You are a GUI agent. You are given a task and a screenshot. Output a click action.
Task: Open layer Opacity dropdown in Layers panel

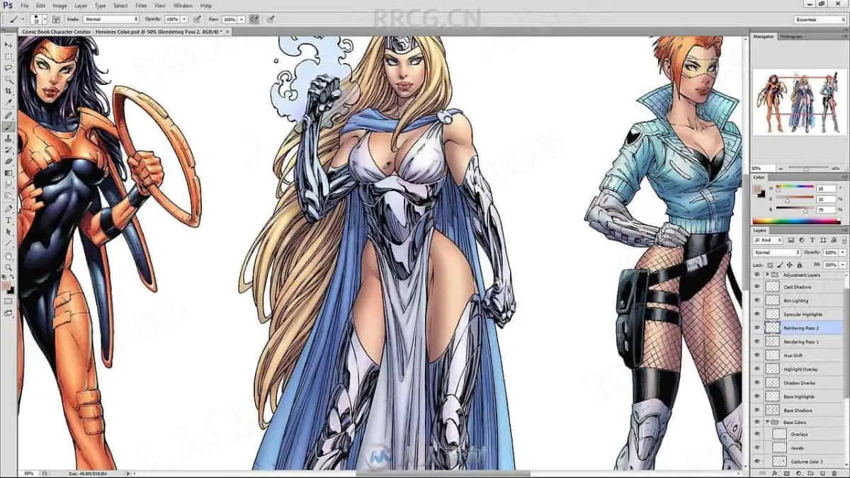[842, 252]
